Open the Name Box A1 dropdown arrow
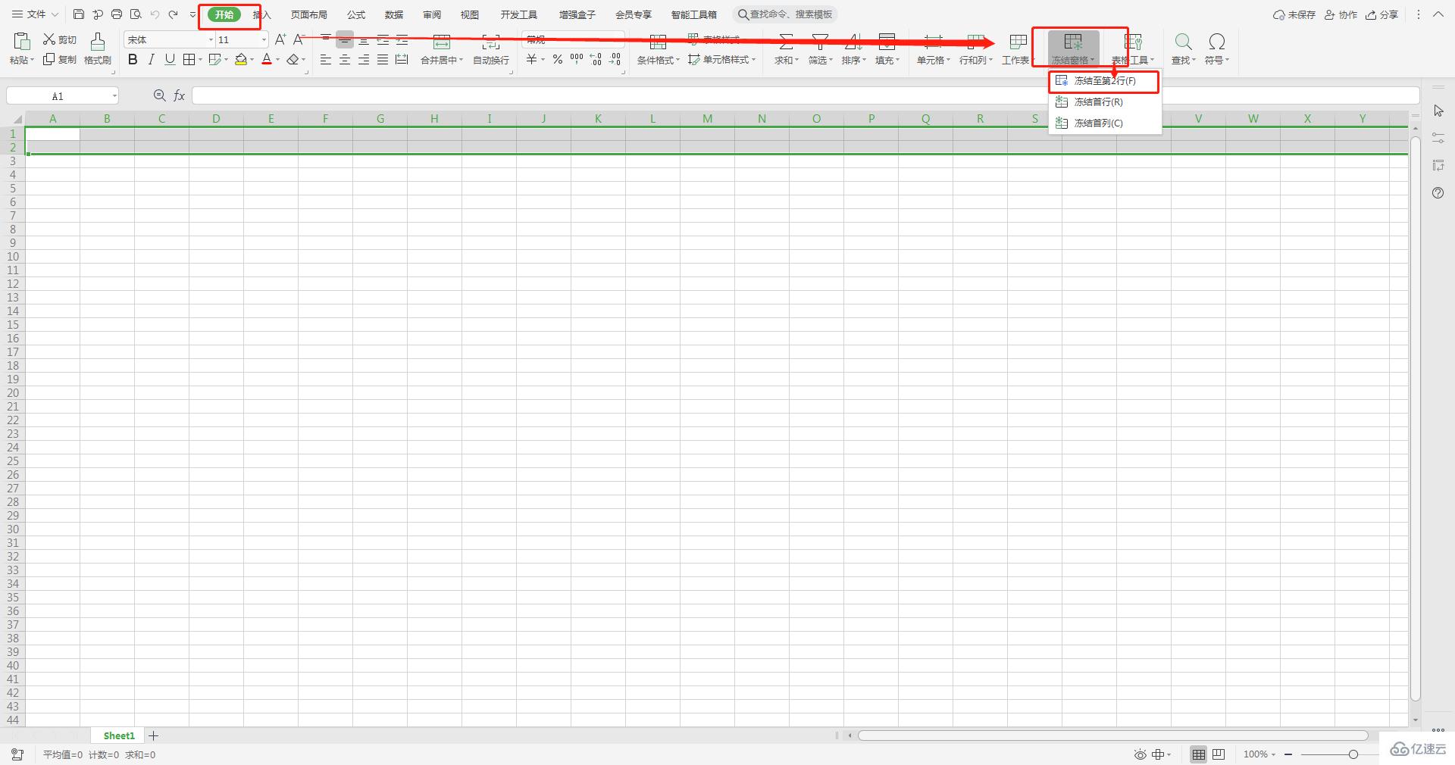The width and height of the screenshot is (1455, 765). [115, 96]
